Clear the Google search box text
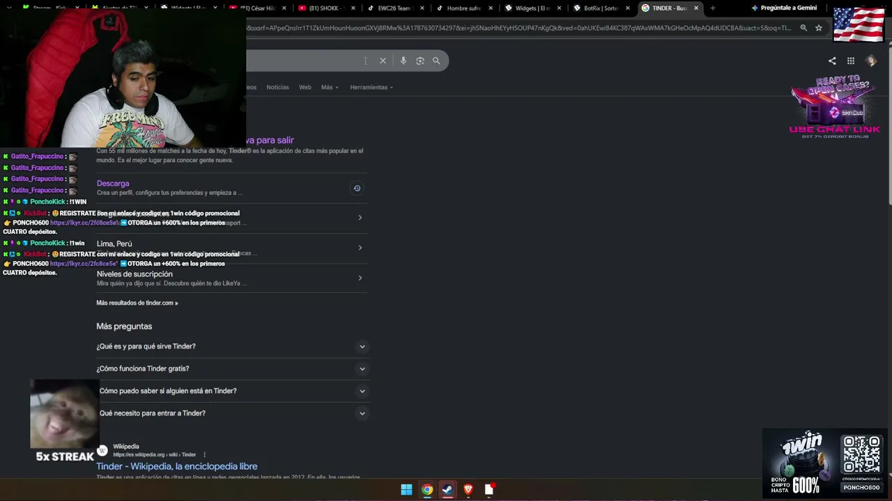The width and height of the screenshot is (892, 501). pyautogui.click(x=383, y=61)
